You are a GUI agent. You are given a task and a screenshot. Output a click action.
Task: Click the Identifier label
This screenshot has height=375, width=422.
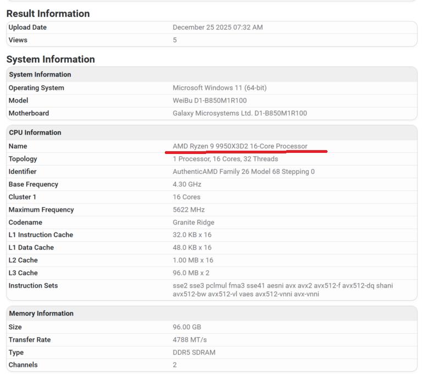pos(23,172)
